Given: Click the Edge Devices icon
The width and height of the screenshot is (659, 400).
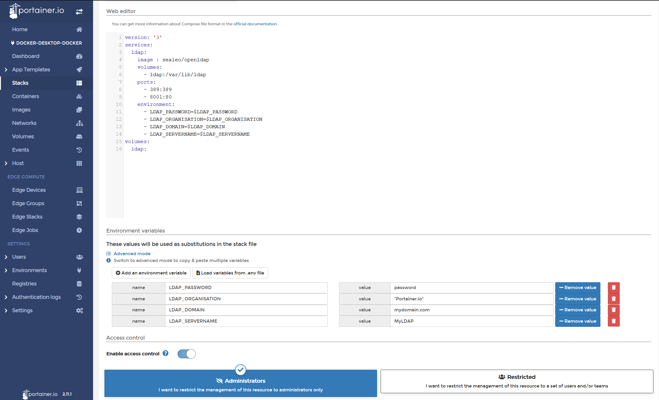Looking at the screenshot, I should pos(79,190).
